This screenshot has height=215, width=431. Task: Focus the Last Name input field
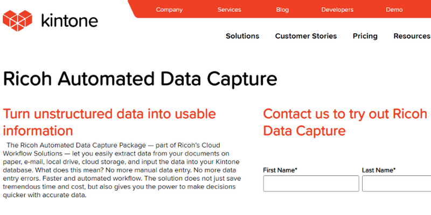[x=397, y=183]
